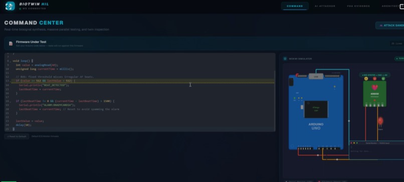Click the heart icon on the AD8232 sensor
This screenshot has height=182, width=404.
pos(374,87)
